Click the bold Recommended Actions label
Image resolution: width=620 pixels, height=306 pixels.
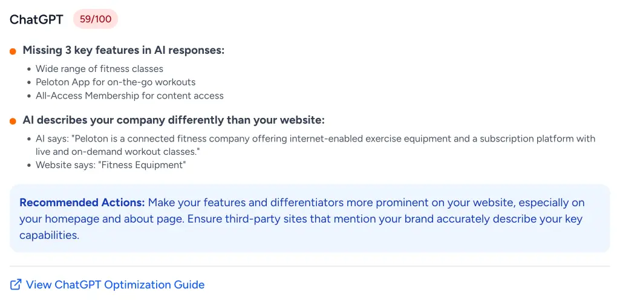[82, 203]
